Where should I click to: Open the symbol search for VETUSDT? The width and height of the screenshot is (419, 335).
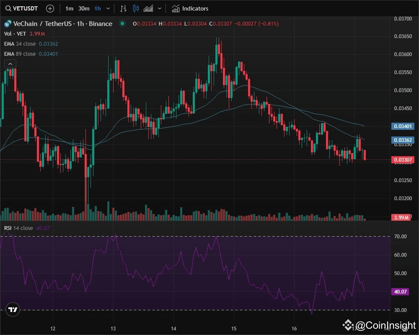click(21, 8)
